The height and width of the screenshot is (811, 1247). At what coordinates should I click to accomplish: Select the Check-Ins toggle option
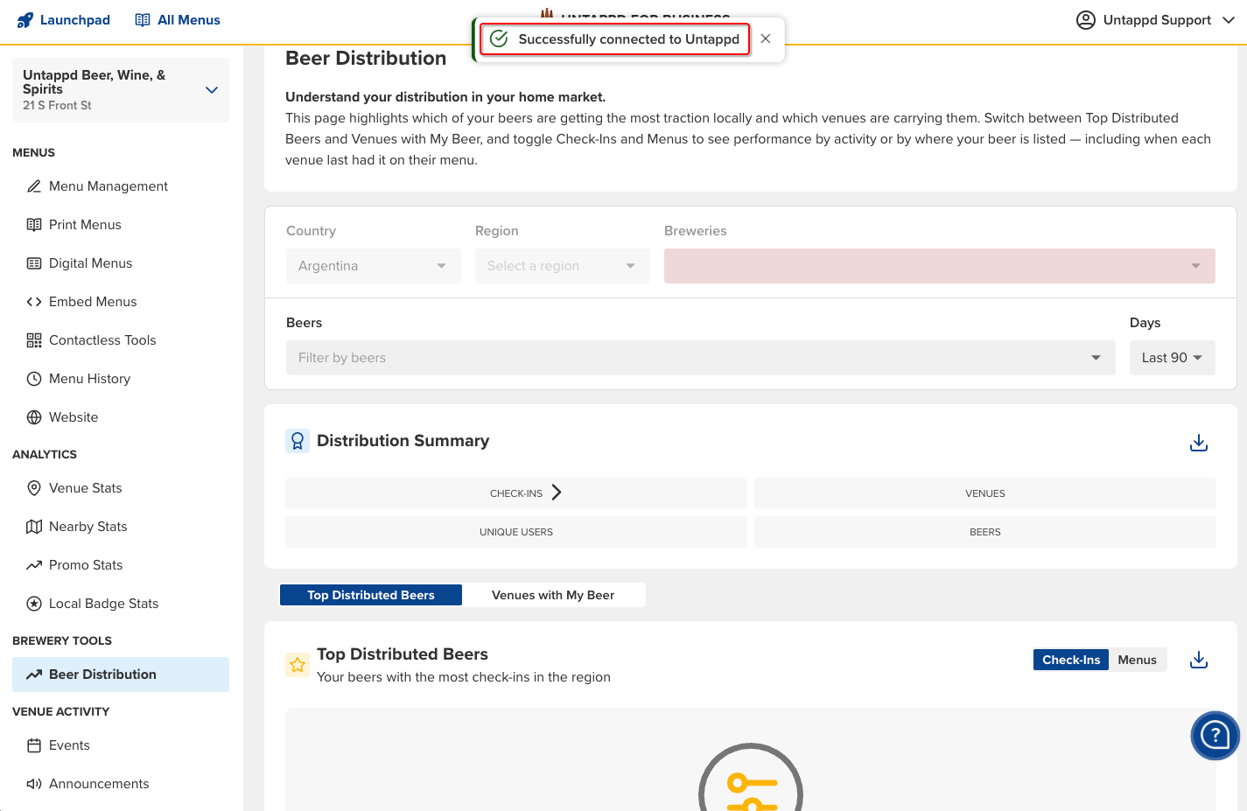coord(1070,660)
